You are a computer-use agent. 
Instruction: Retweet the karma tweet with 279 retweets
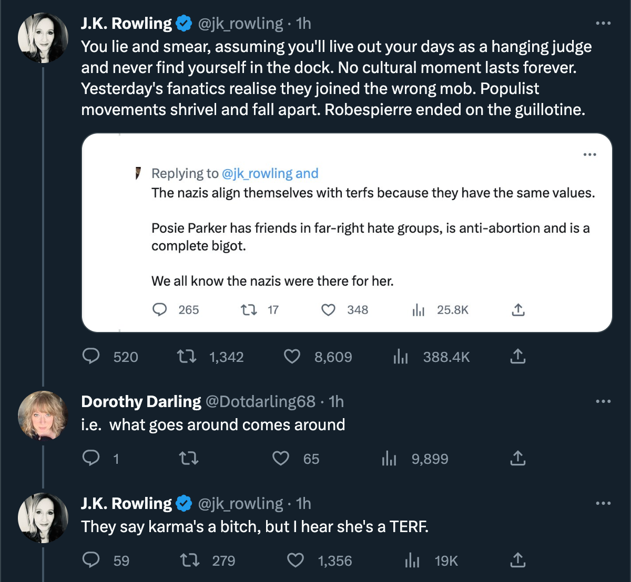pos(189,560)
